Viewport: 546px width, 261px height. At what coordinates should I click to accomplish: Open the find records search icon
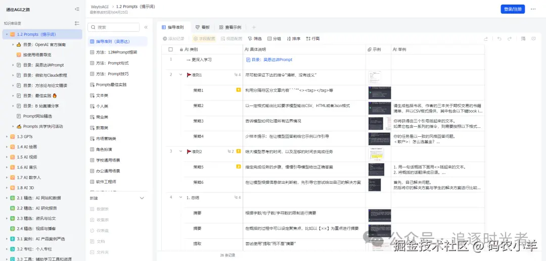pos(523,39)
